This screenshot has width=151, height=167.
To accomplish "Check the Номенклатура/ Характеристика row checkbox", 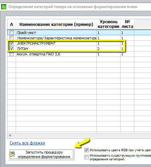I will (12, 38).
